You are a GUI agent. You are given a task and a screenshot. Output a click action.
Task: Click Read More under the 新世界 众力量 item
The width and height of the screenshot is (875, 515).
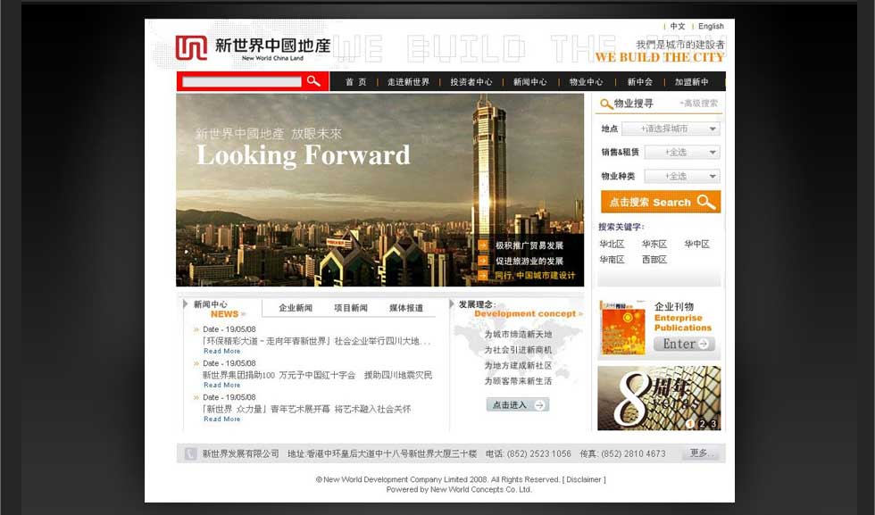(x=222, y=419)
